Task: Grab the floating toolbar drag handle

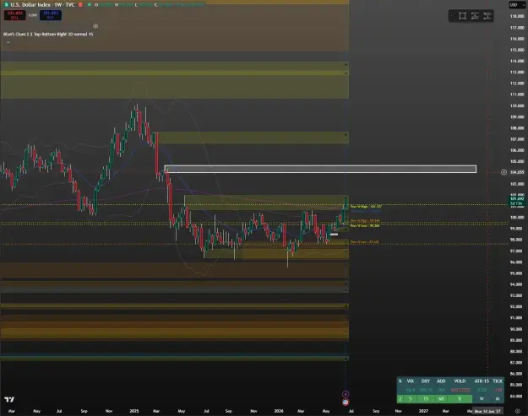Action: tap(453, 15)
